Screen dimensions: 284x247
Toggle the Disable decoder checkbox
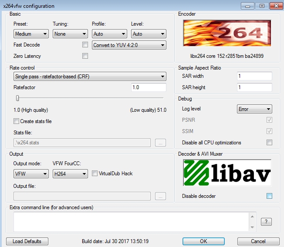pyautogui.click(x=269, y=196)
